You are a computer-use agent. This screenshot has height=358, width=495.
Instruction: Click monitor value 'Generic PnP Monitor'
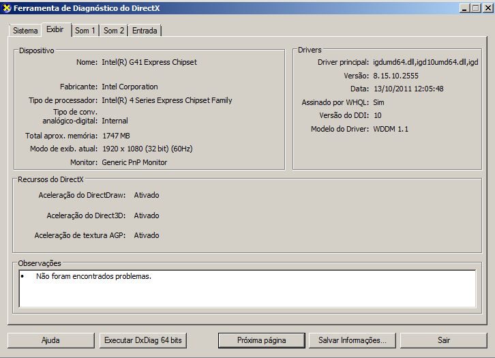tap(134, 162)
